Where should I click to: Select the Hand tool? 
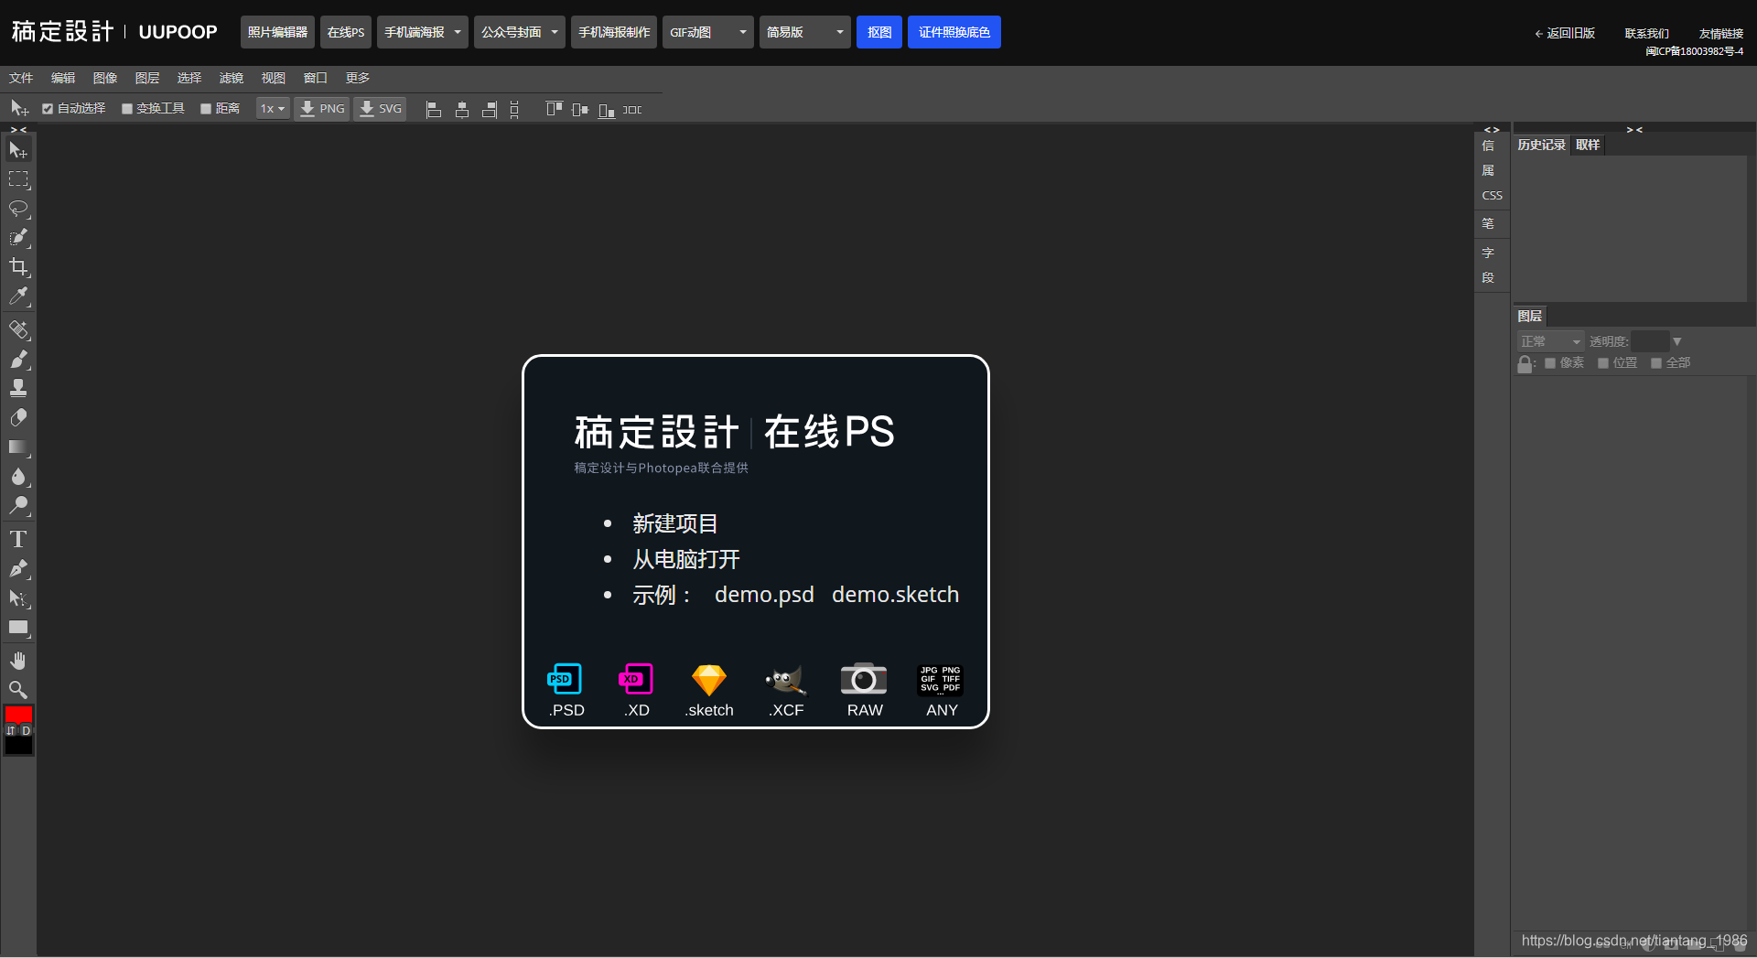point(18,661)
